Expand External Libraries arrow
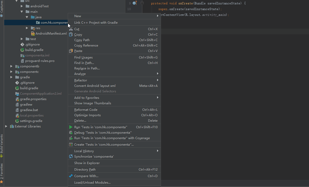Screen dimensions: 309x187 tap(6, 126)
